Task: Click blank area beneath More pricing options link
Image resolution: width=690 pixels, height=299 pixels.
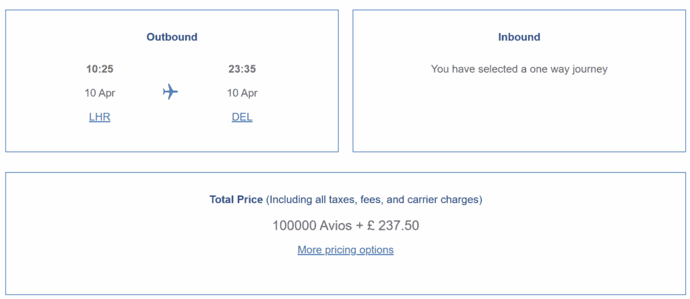Action: tap(346, 275)
